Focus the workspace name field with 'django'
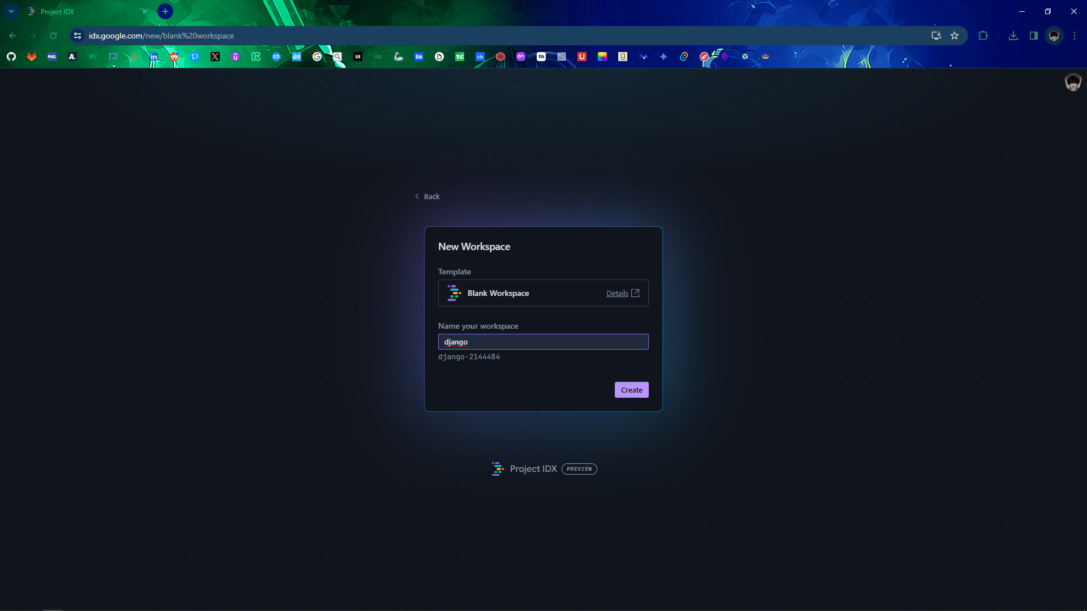 tap(543, 342)
